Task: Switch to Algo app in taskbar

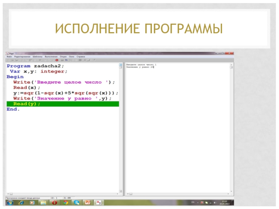Action: click(99, 203)
